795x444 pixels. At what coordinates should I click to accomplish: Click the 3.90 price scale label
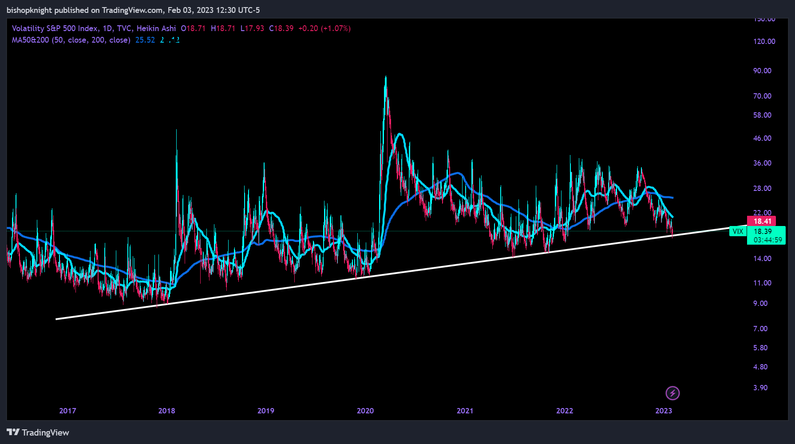click(x=760, y=388)
